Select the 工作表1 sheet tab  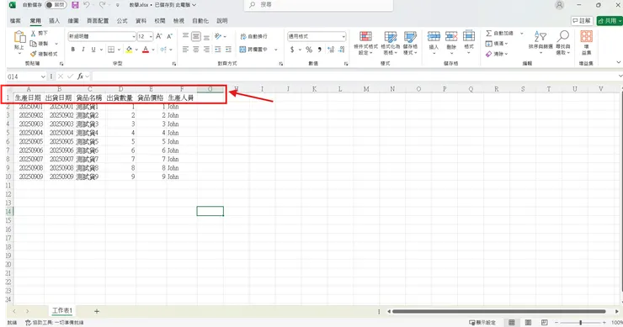(x=62, y=311)
